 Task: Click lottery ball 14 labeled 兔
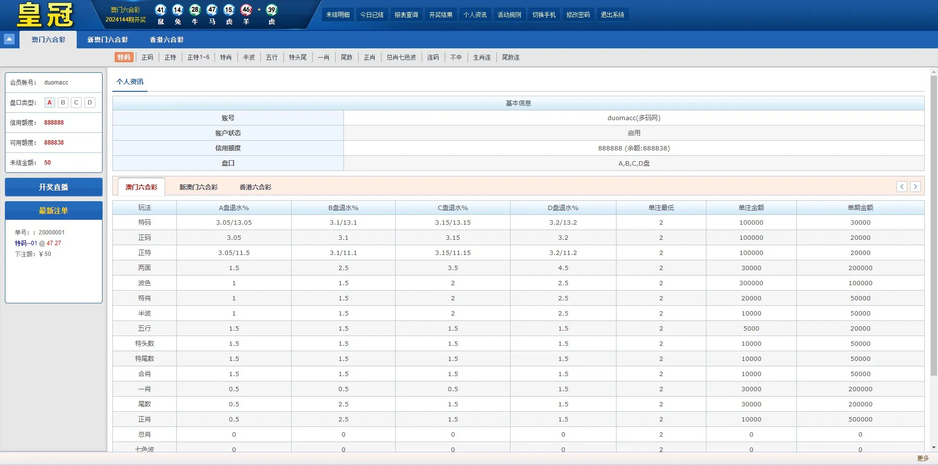177,9
